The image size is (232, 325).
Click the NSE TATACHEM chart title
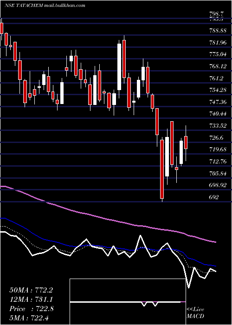pos(45,6)
